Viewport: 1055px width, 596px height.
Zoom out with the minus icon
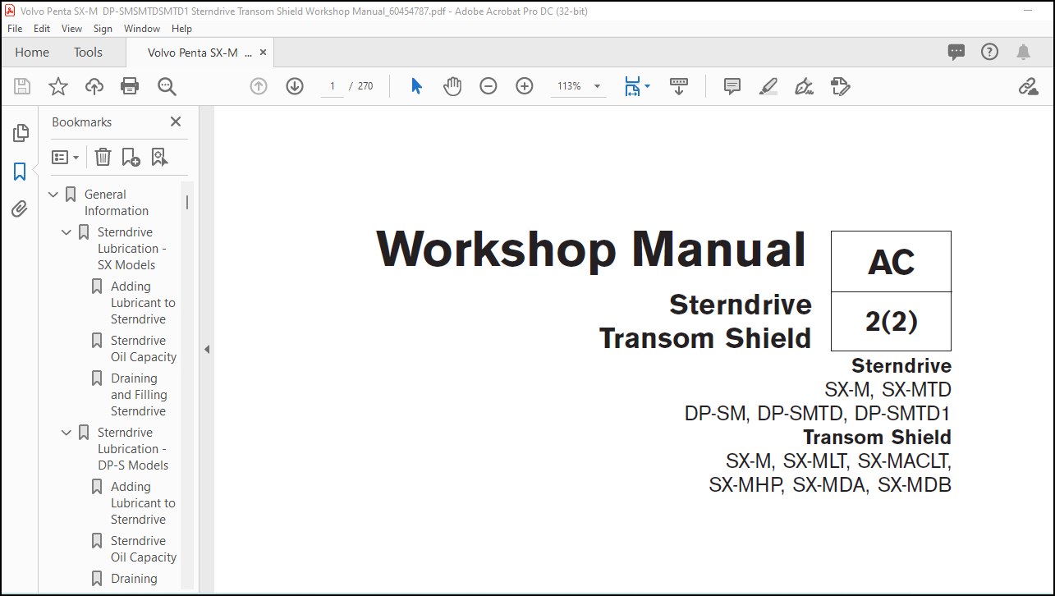coord(489,86)
